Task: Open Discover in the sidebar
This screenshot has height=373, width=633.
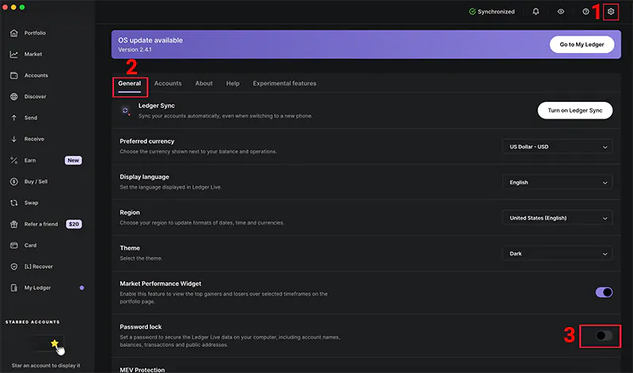Action: coord(35,96)
